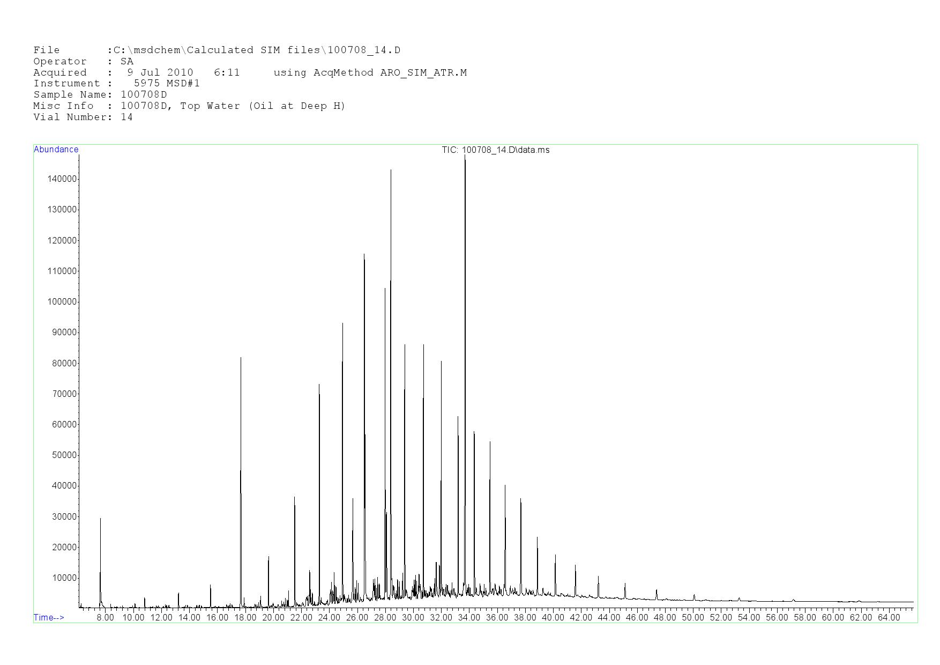Click the 10000 abundance tick label
The image size is (940, 665).
(x=64, y=578)
